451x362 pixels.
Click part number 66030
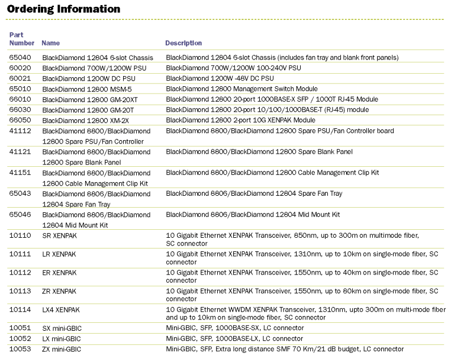20,110
